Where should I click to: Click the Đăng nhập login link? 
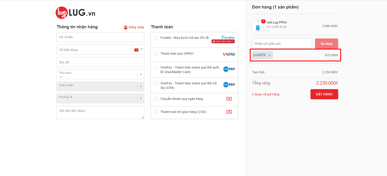134,27
